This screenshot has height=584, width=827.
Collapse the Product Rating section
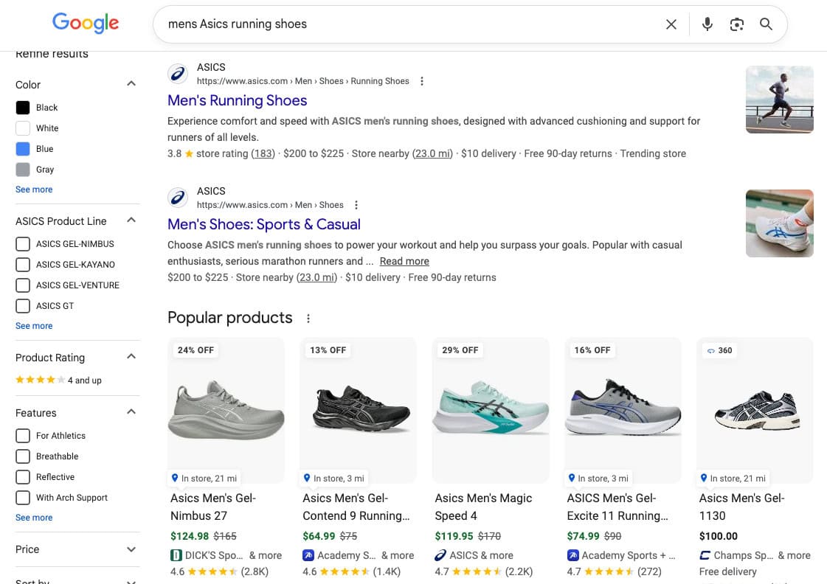(x=131, y=357)
